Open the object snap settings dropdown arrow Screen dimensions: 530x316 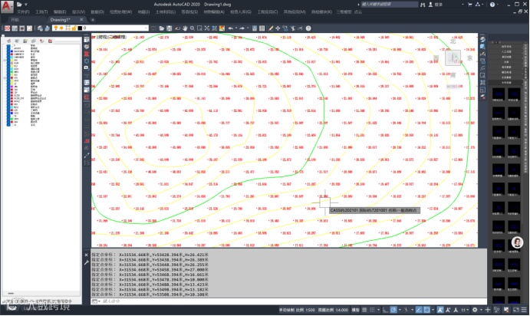[x=433, y=310]
